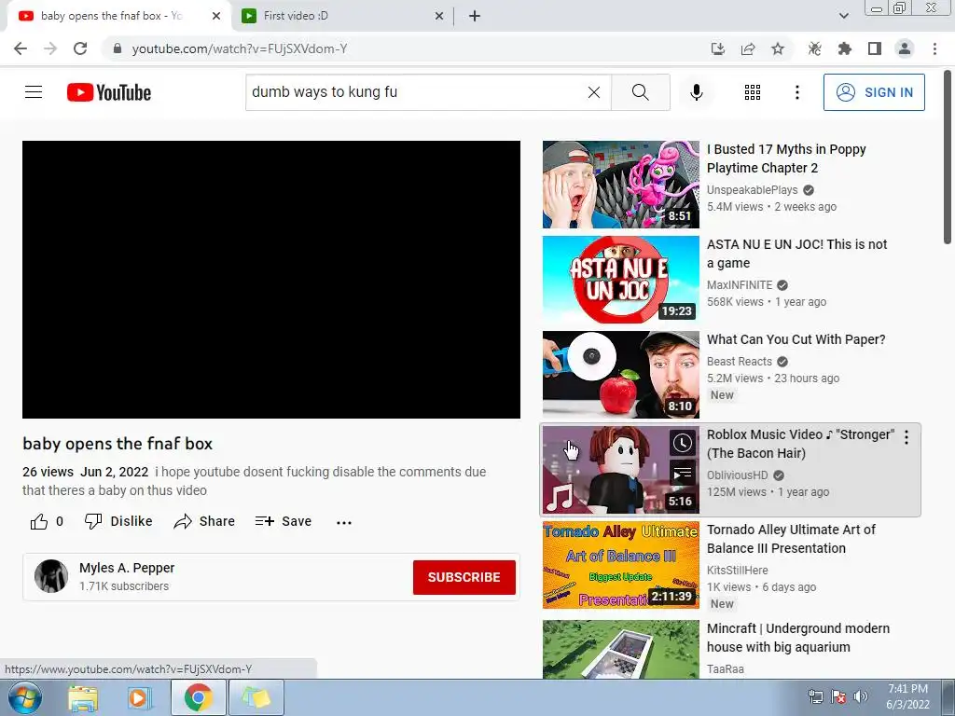Screen dimensions: 955x716
Task: Launch Windows Media Player from taskbar
Action: click(x=139, y=697)
